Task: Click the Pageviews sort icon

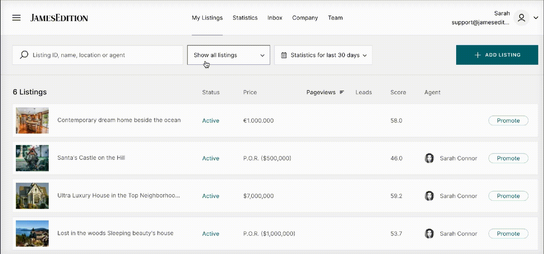Action: tap(342, 92)
